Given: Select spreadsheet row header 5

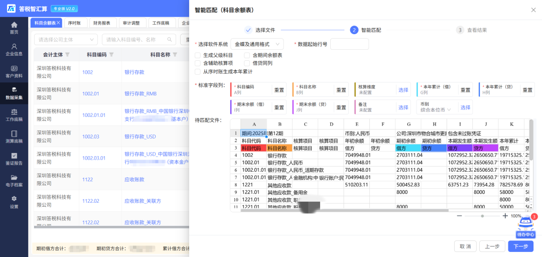Looking at the screenshot, I should (x=235, y=163).
